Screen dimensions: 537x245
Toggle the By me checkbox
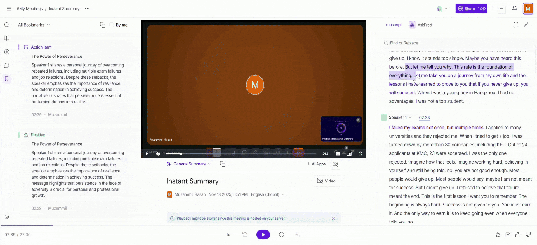tap(112, 25)
